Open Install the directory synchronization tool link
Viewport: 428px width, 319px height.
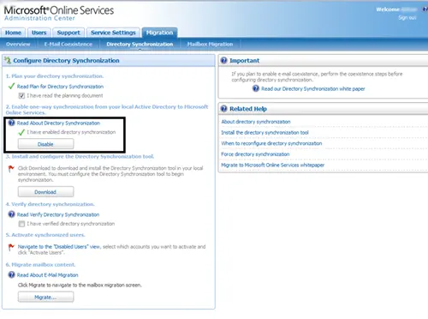(x=265, y=132)
